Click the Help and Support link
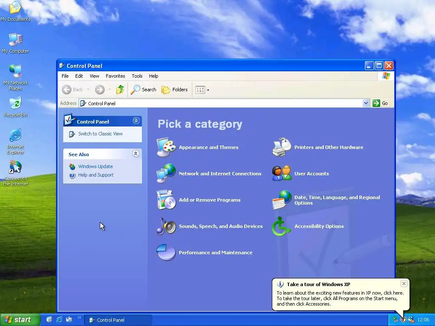 (96, 175)
